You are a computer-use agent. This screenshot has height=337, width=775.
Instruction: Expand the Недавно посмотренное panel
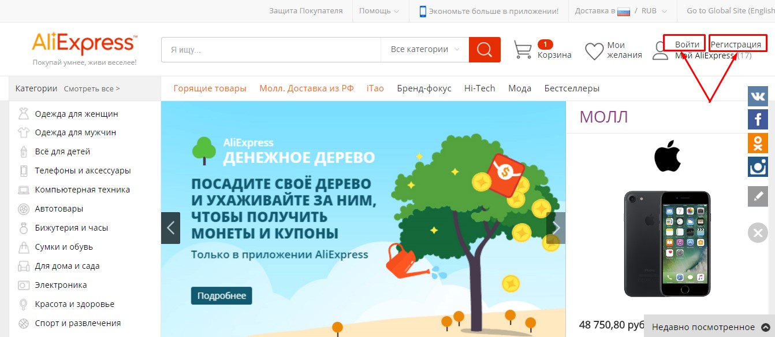(709, 327)
